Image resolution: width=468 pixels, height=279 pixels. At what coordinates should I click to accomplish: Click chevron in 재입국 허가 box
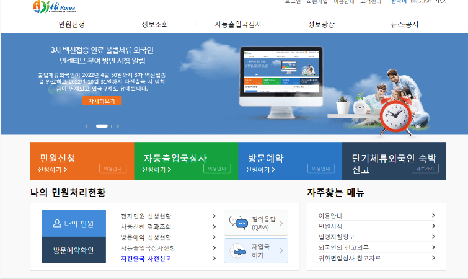pyautogui.click(x=281, y=250)
